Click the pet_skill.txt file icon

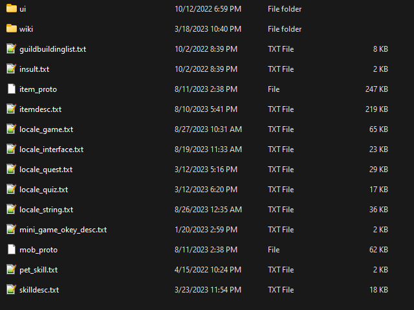(11, 270)
